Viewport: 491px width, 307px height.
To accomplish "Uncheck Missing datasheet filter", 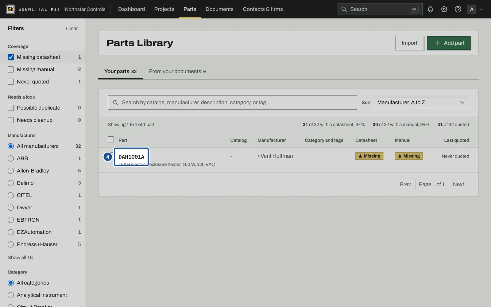I will click(x=11, y=57).
